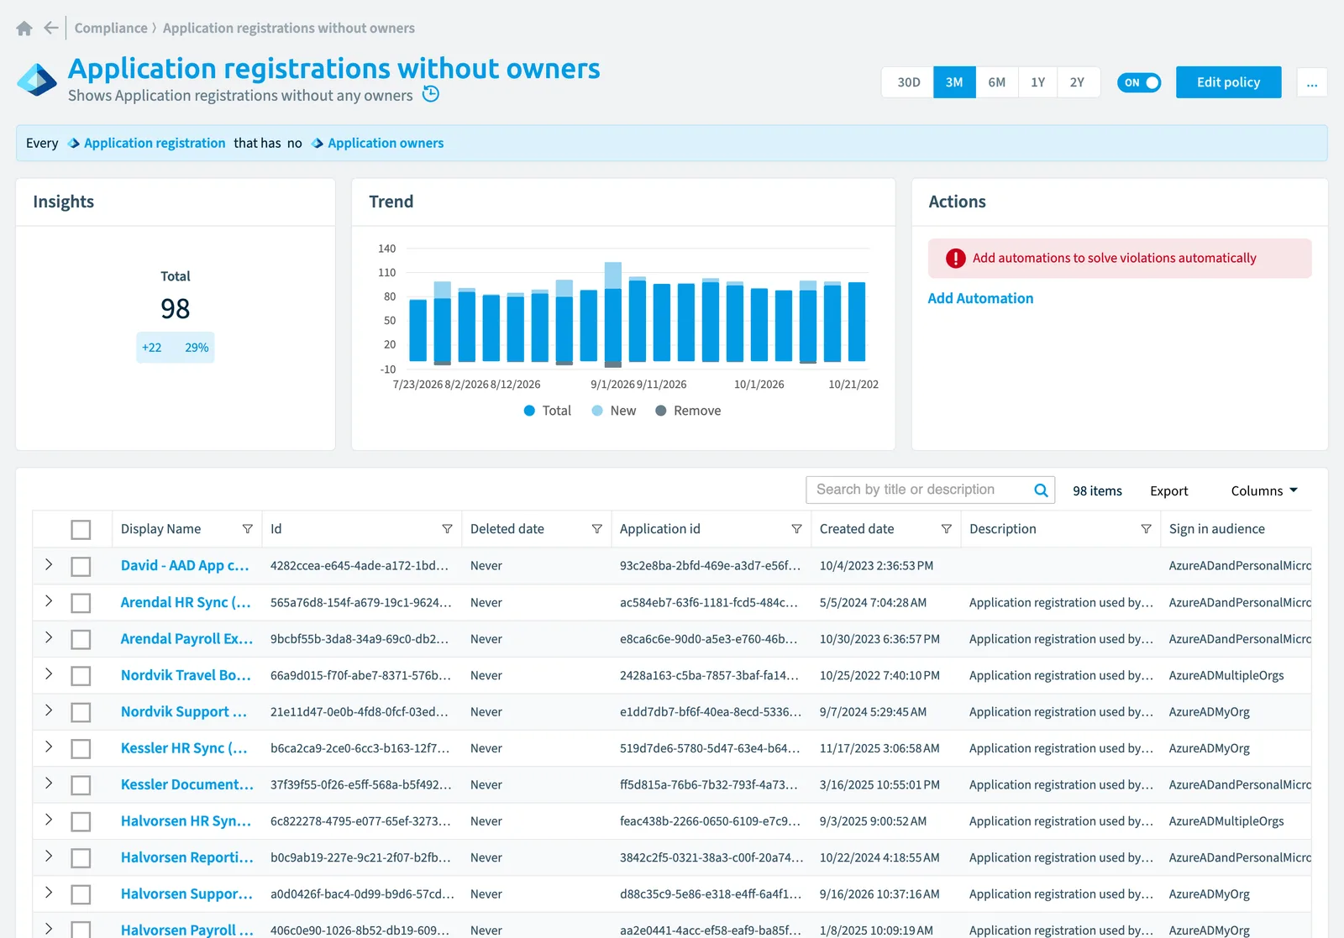Click the Application owners entity icon
1344x938 pixels.
tap(318, 144)
